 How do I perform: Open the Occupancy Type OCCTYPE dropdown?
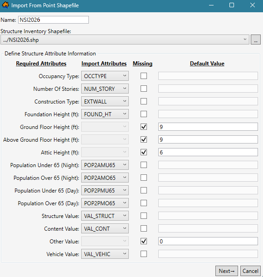pyautogui.click(x=105, y=76)
